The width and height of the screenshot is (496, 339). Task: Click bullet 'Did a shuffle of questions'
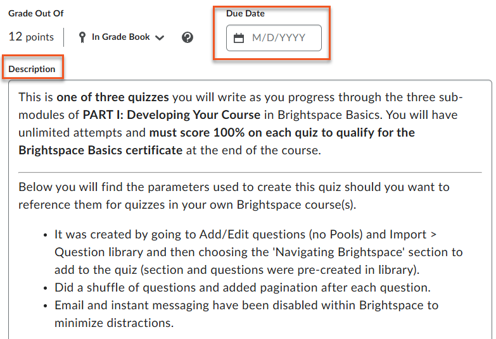[242, 288]
